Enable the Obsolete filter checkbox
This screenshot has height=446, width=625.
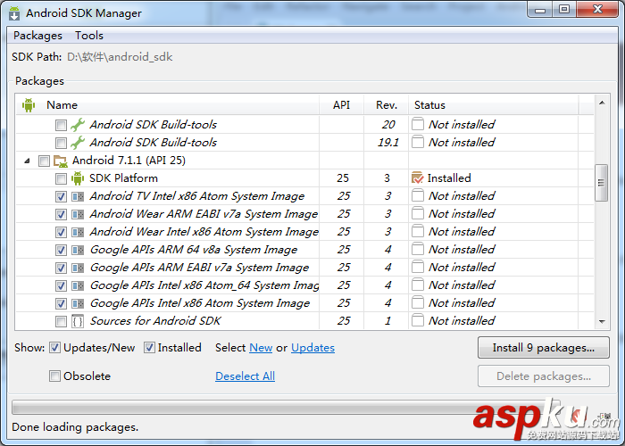54,376
